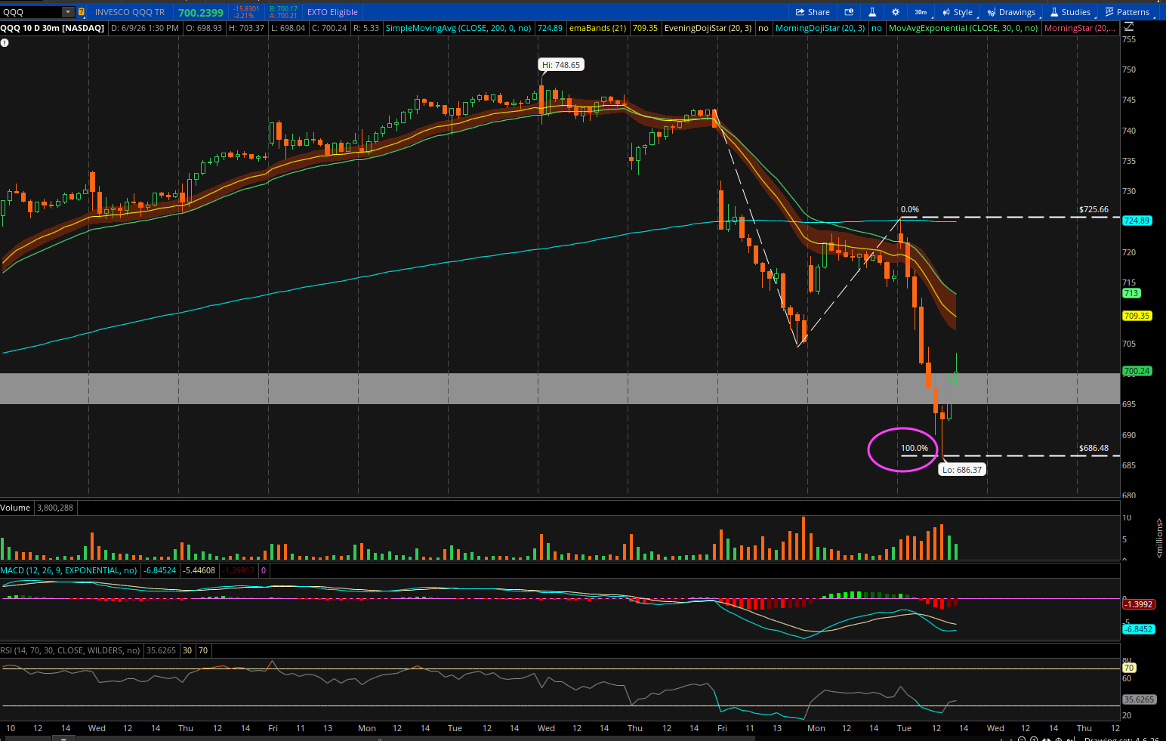
Task: Click the low value L: 698.04
Action: click(288, 28)
